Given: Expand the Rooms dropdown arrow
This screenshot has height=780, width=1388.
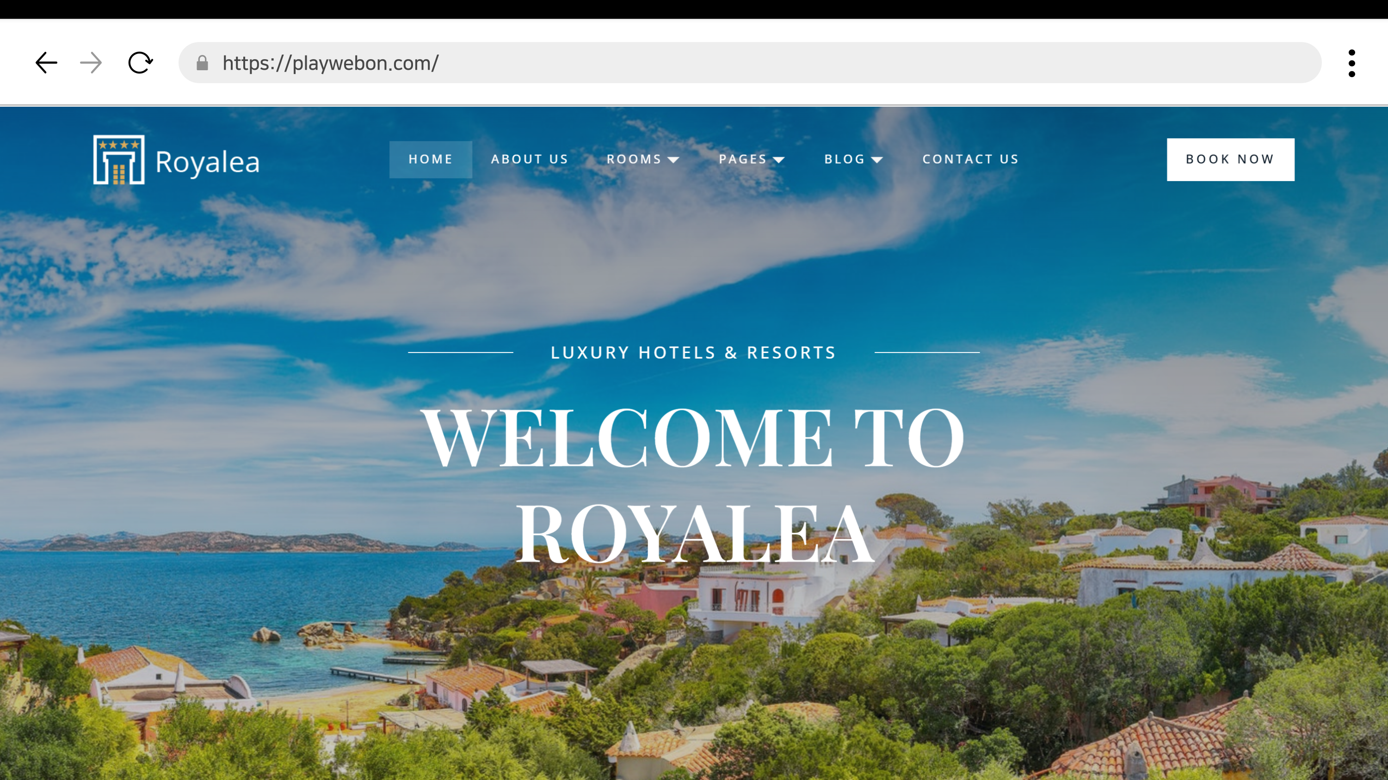Looking at the screenshot, I should click(x=673, y=160).
